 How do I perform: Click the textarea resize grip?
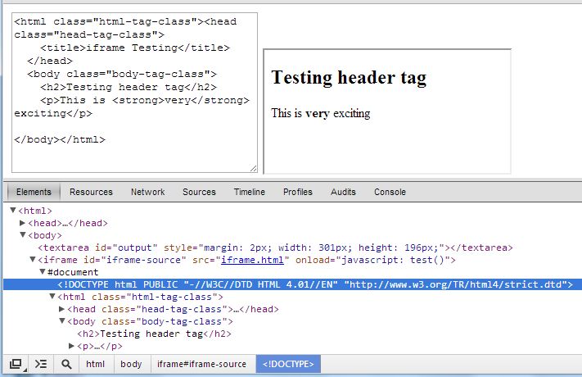(x=253, y=169)
